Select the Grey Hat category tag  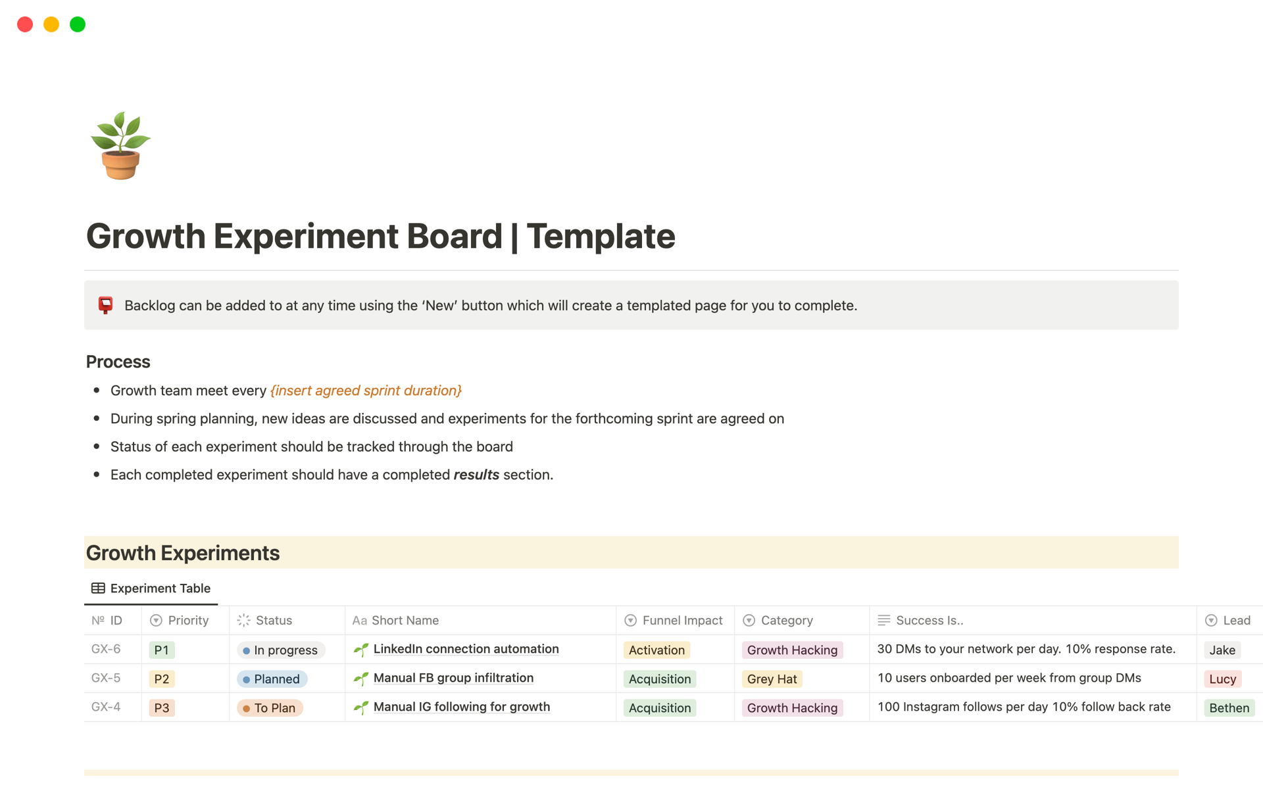pos(772,679)
